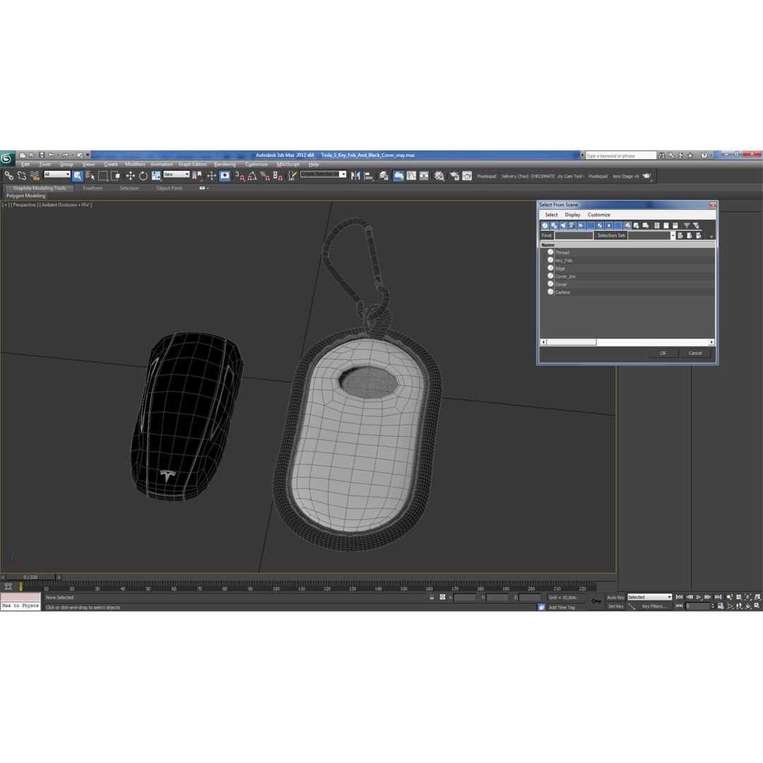Open the reference coordinate system View dropdown

176,175
